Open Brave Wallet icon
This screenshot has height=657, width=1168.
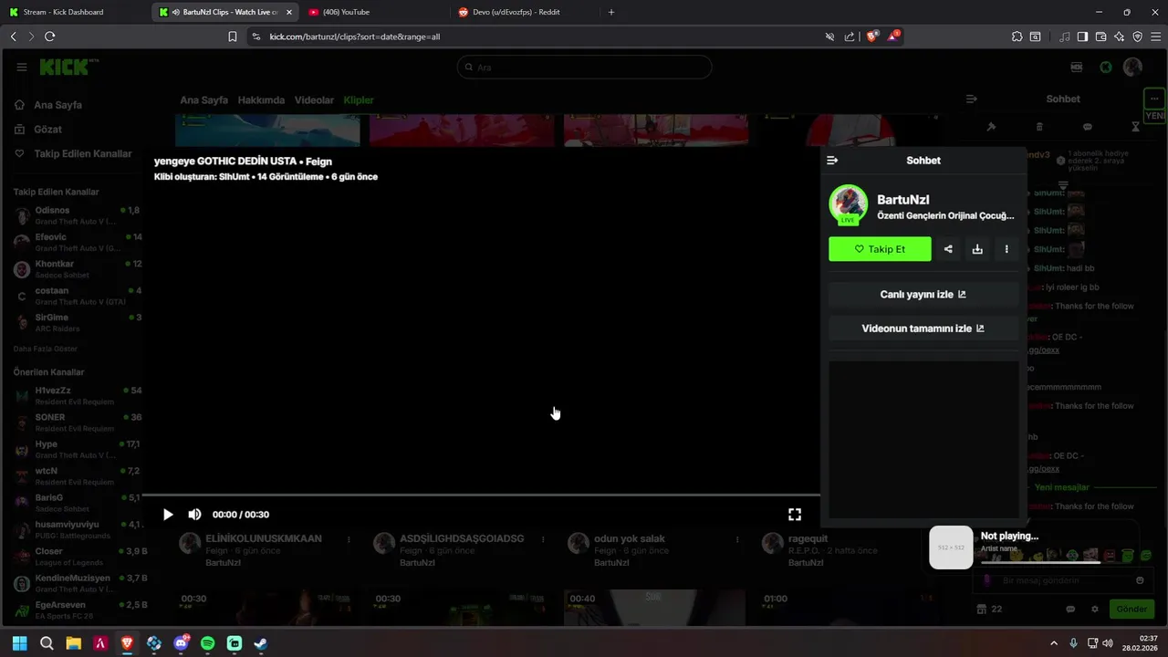click(1101, 36)
